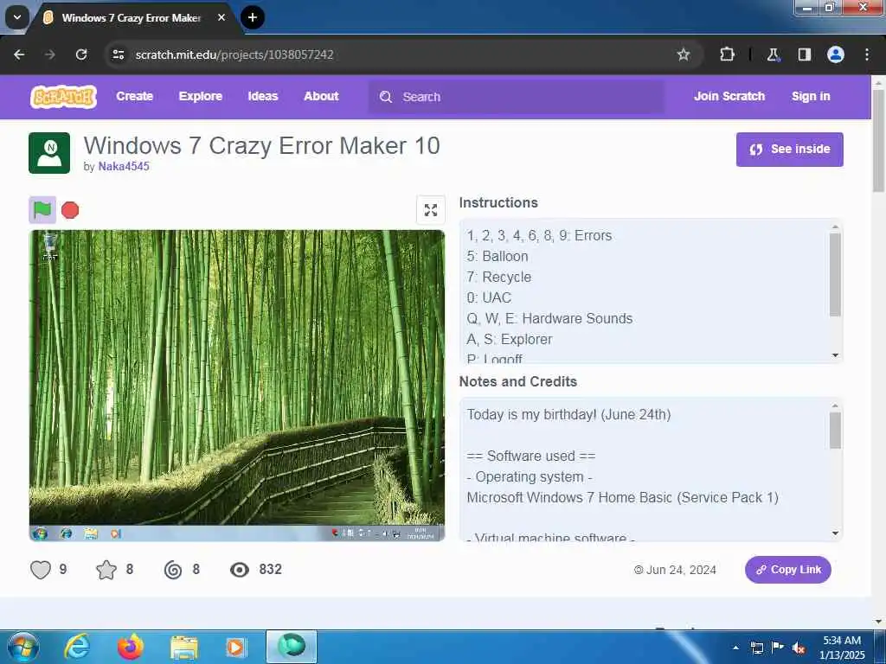Click the Instructions scrollbar down arrow

click(835, 355)
